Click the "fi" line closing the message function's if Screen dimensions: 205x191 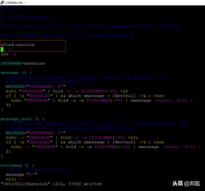(8, 105)
